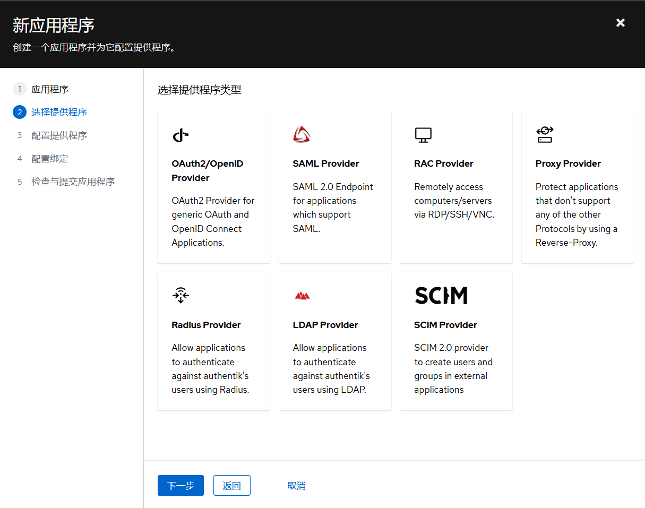The width and height of the screenshot is (645, 508).
Task: Select the RAC monitor icon
Action: click(x=423, y=135)
